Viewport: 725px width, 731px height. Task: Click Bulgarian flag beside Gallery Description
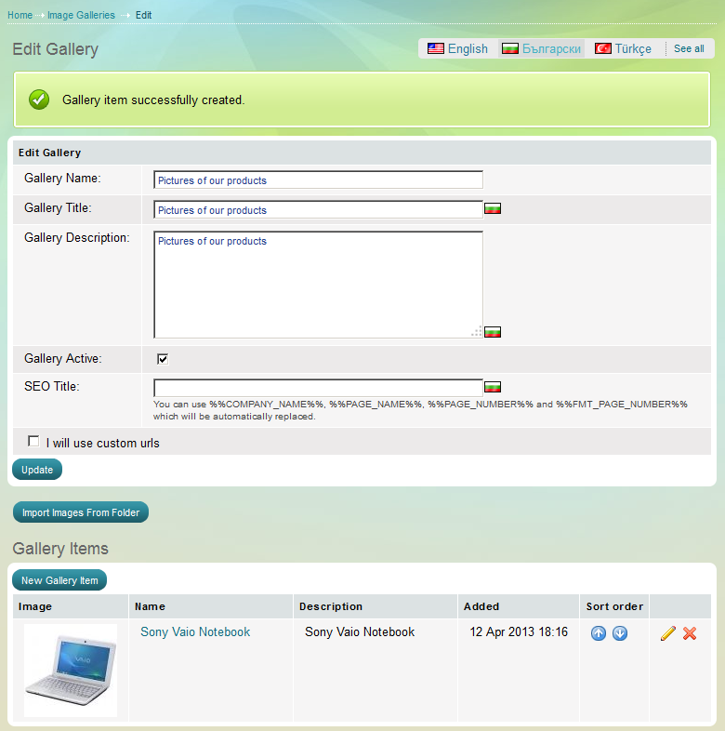click(x=493, y=331)
